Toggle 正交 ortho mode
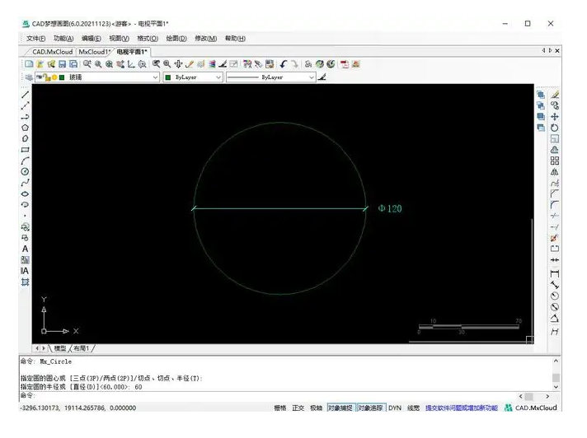Viewport: 587px width, 438px height. pyautogui.click(x=298, y=408)
